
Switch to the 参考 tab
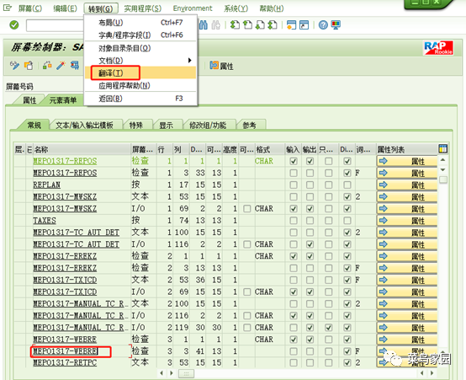coord(249,126)
